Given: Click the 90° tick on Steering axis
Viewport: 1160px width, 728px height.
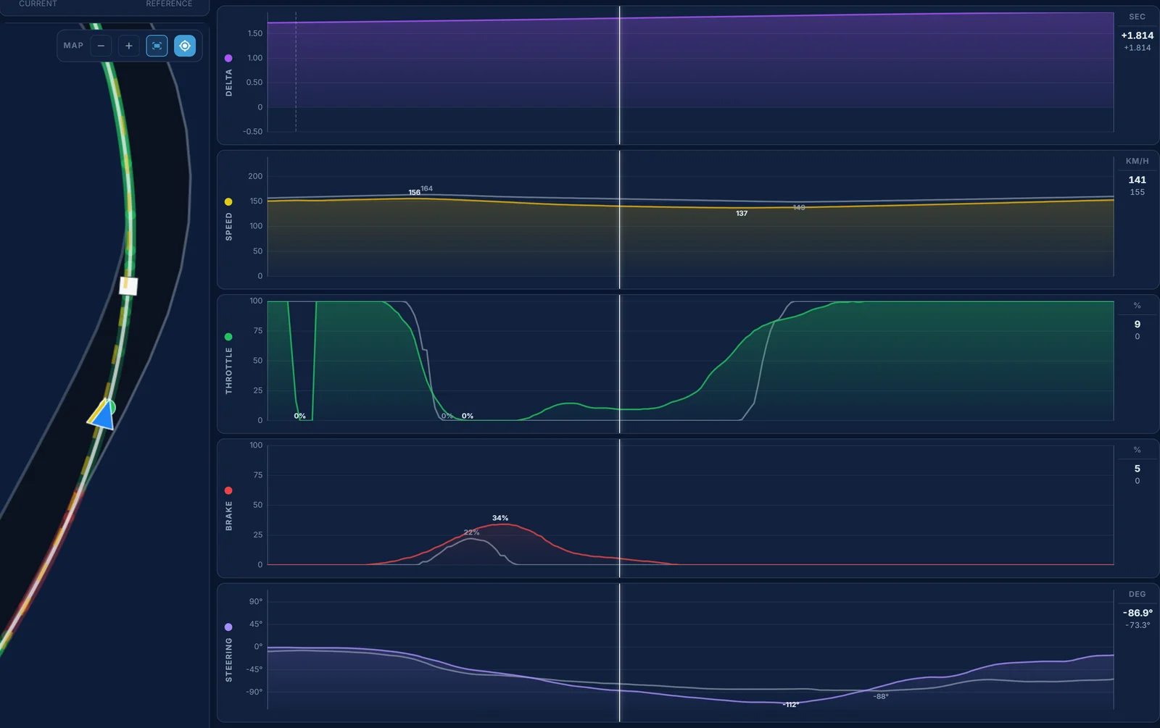Looking at the screenshot, I should coord(256,601).
